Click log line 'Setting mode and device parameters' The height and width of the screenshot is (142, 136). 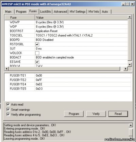30,125
